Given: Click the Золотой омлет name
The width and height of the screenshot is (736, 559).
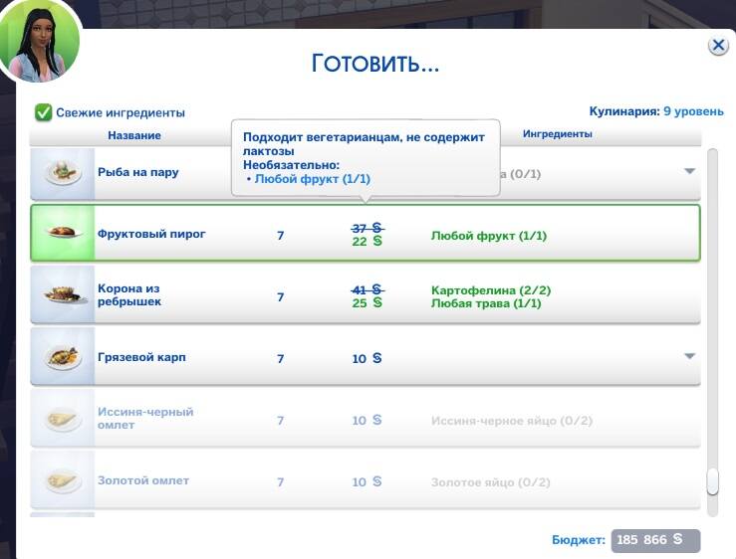Looking at the screenshot, I should tap(143, 480).
